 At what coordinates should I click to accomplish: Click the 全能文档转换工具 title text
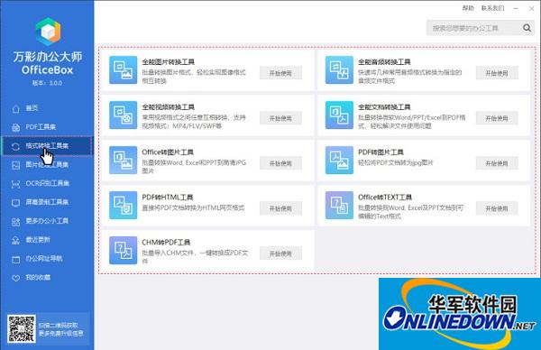click(x=384, y=107)
